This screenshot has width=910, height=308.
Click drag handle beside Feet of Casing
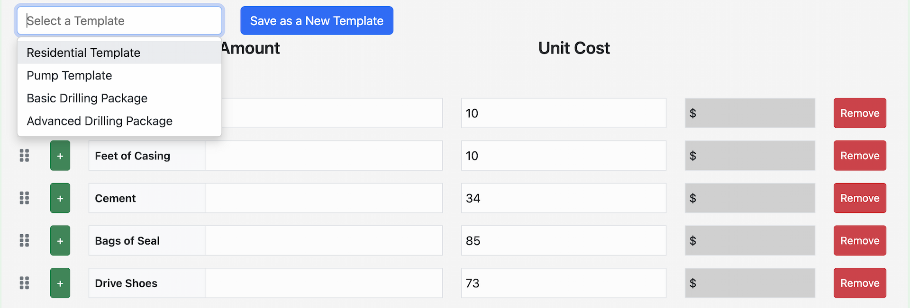pyautogui.click(x=24, y=156)
